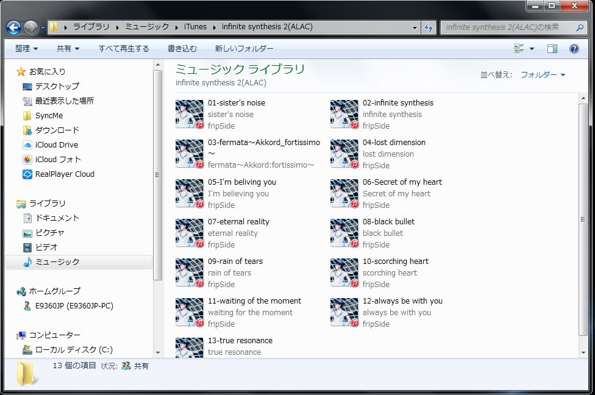Select the 07-eternal reality file name
This screenshot has width=595, height=395.
click(x=238, y=222)
